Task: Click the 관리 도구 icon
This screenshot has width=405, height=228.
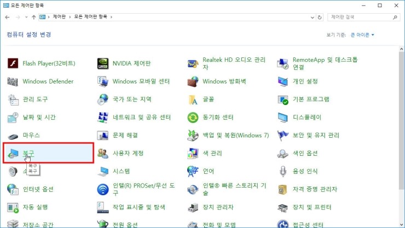Action: coord(13,100)
